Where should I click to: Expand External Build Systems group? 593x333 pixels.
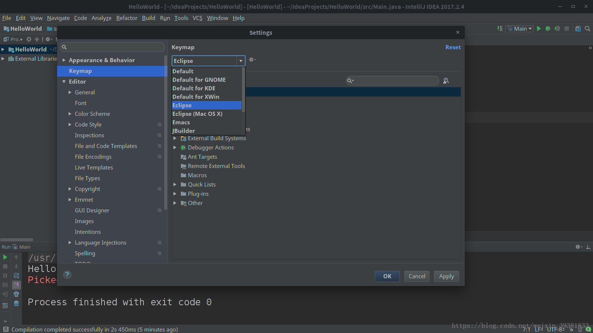(175, 138)
